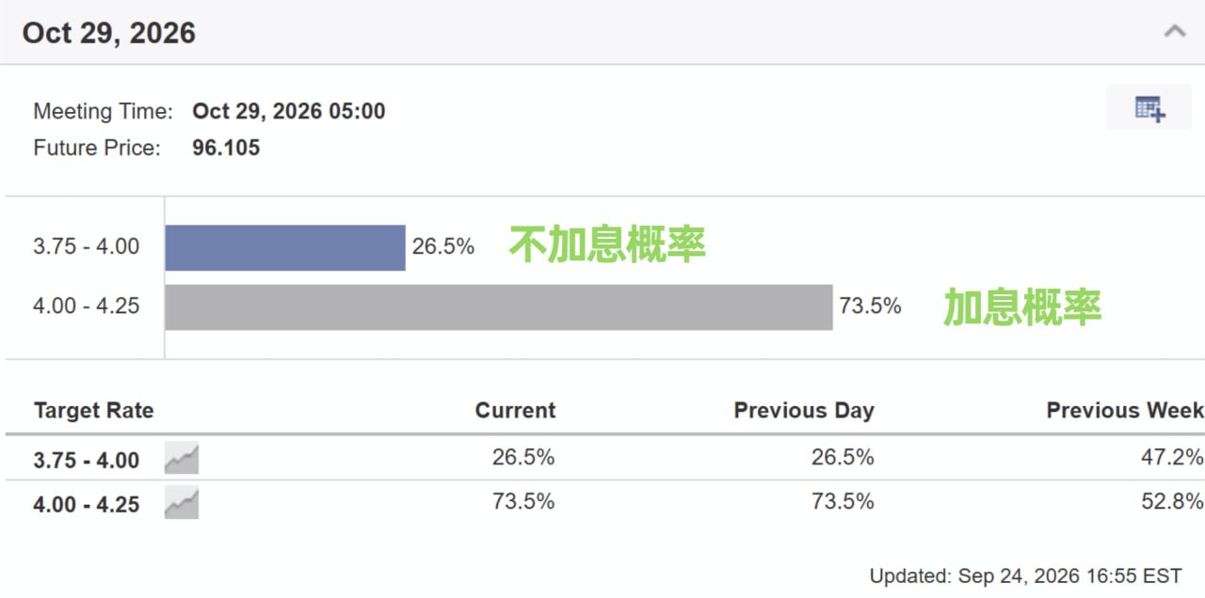Open chart icon for 3.75 - 4.00 rate
This screenshot has width=1205, height=598.
(182, 459)
